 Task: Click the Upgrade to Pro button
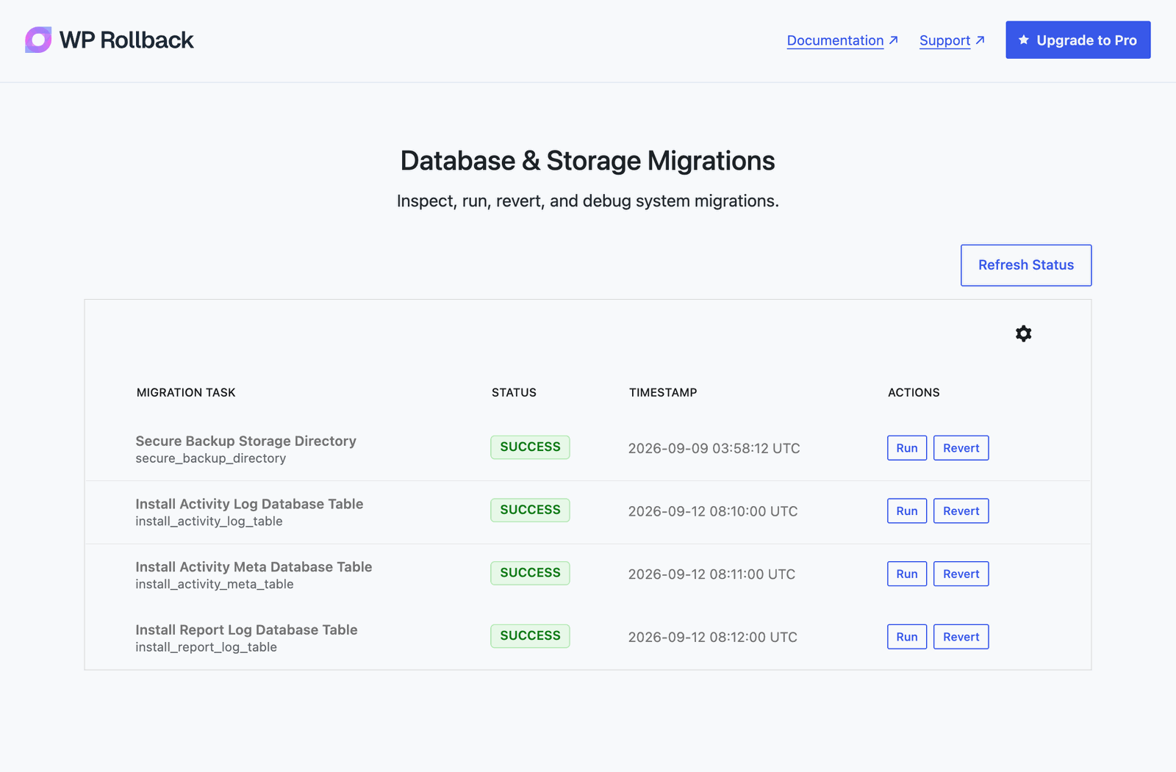coord(1078,40)
